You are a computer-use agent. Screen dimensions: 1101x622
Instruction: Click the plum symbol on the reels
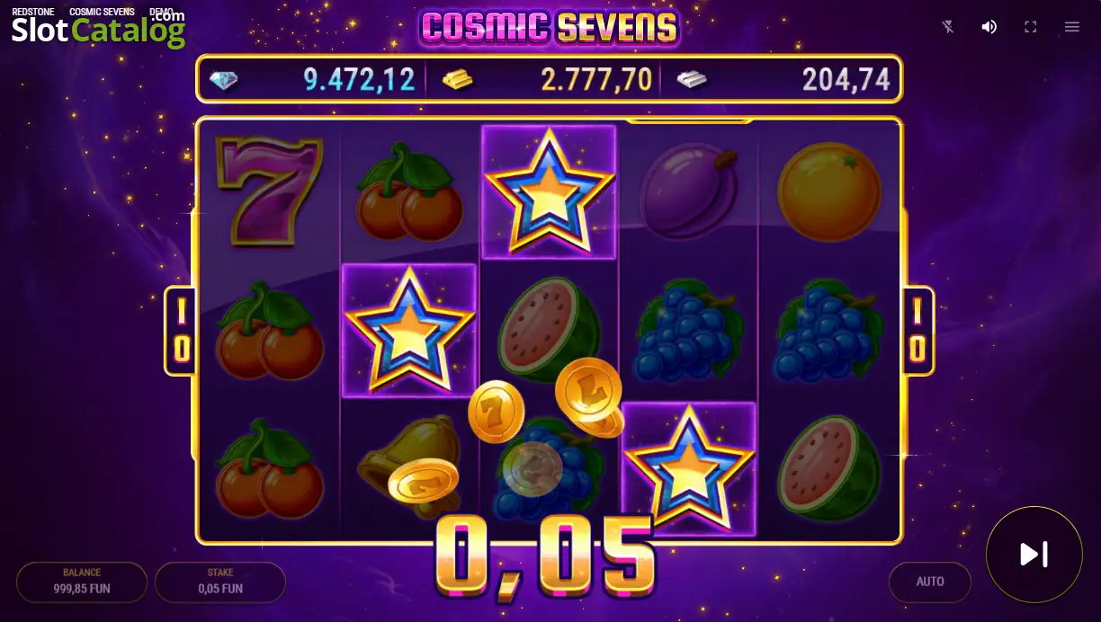click(x=688, y=190)
